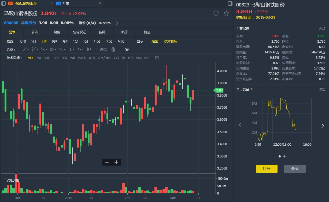The image size is (329, 202).
Task: Select the polyline channel drawing tool
Action: pyautogui.click(x=34, y=49)
